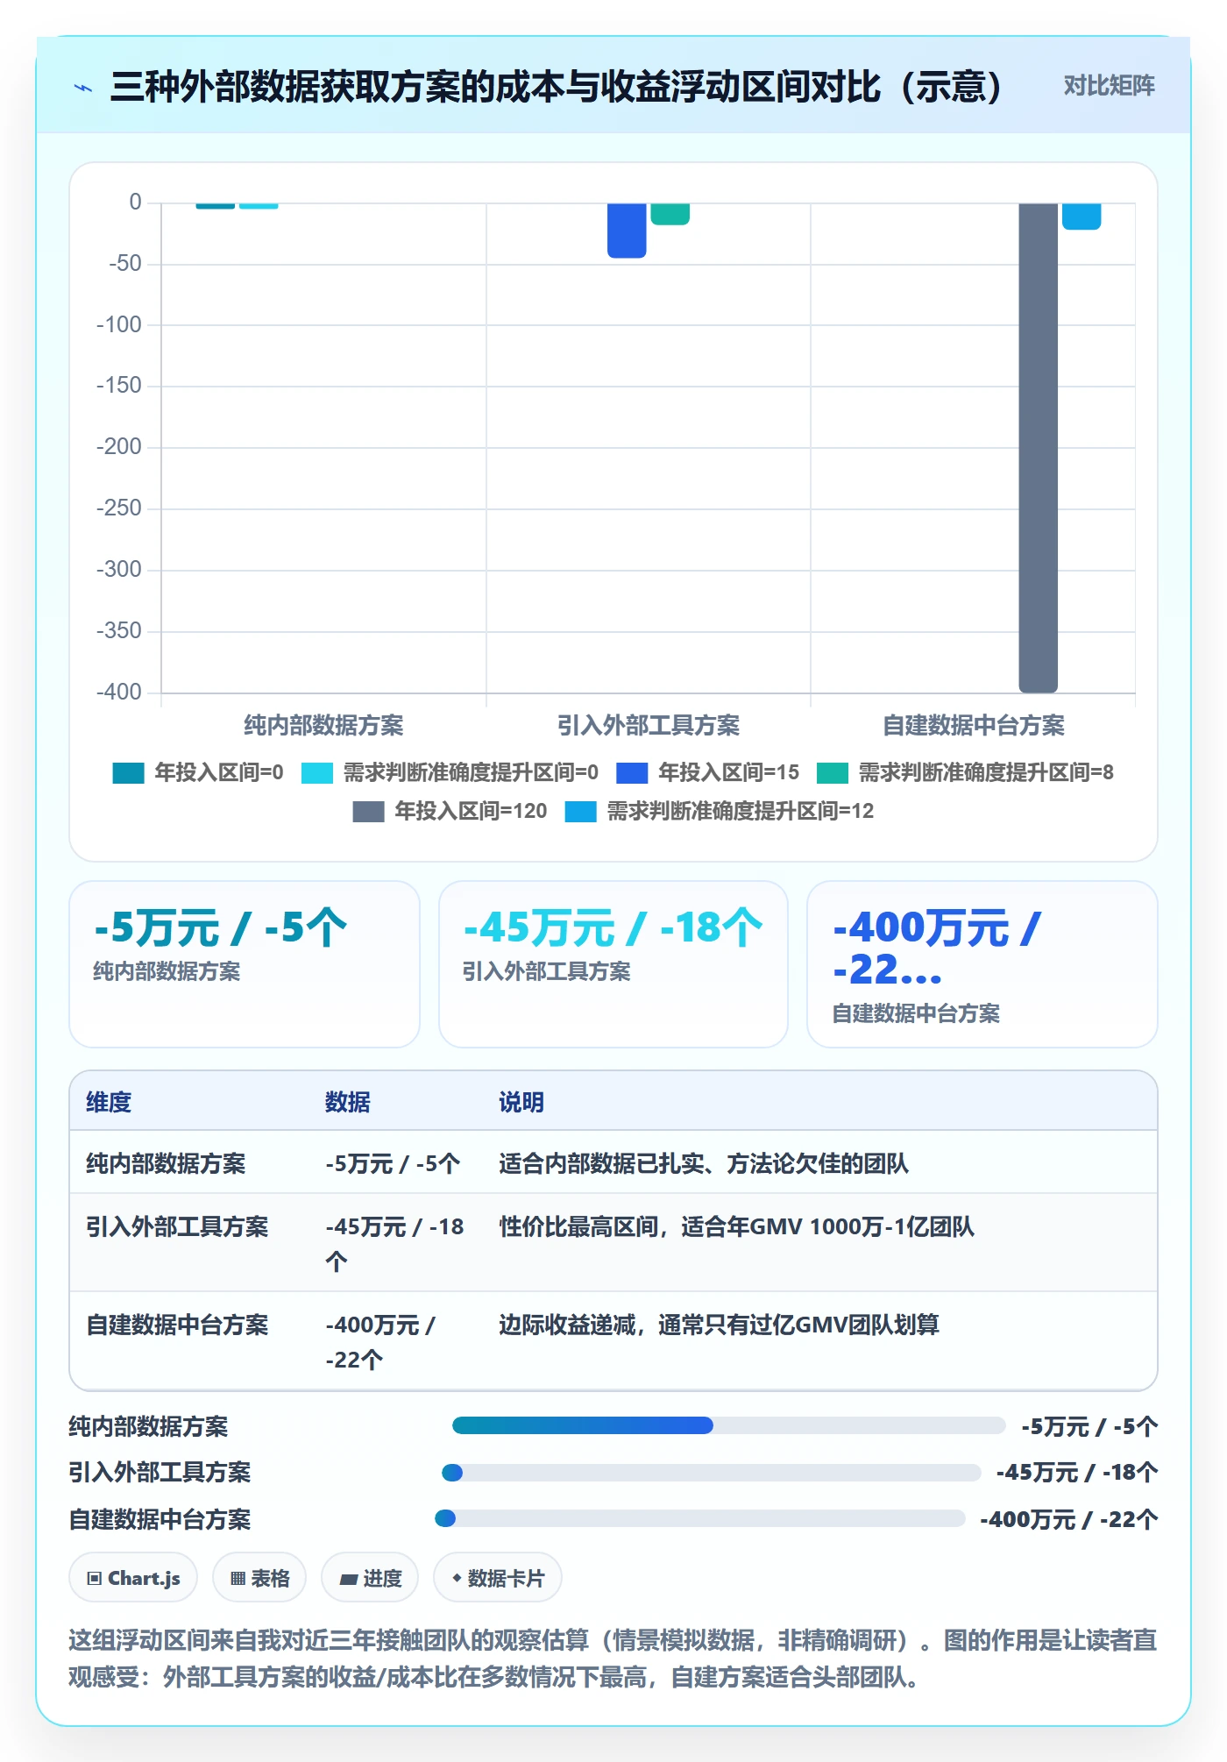The width and height of the screenshot is (1227, 1762).
Task: Click the 说明 column header
Action: (x=521, y=1102)
